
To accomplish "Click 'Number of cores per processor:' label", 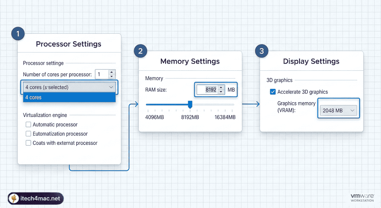I will [x=57, y=74].
